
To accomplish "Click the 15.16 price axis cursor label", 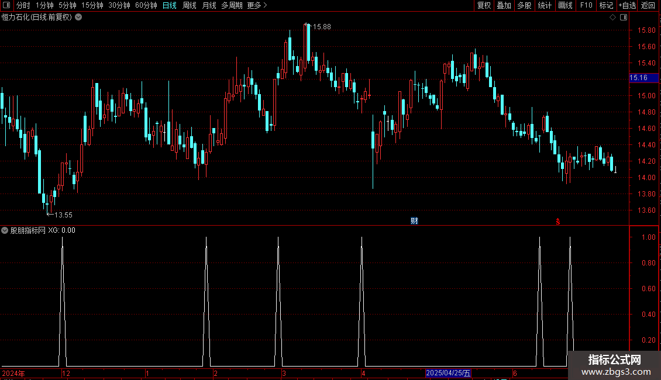I will point(643,78).
